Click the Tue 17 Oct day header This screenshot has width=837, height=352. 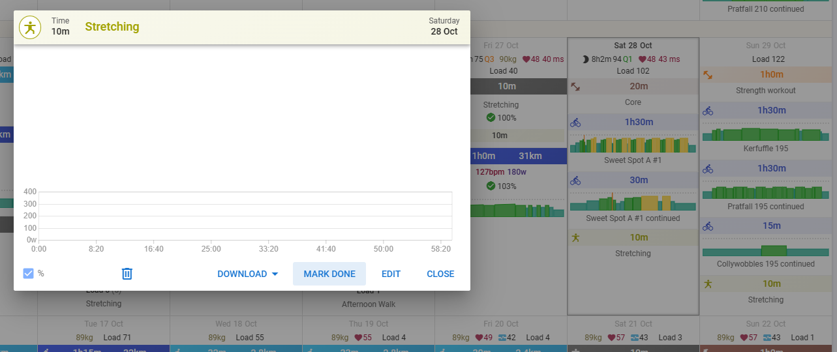(x=104, y=323)
